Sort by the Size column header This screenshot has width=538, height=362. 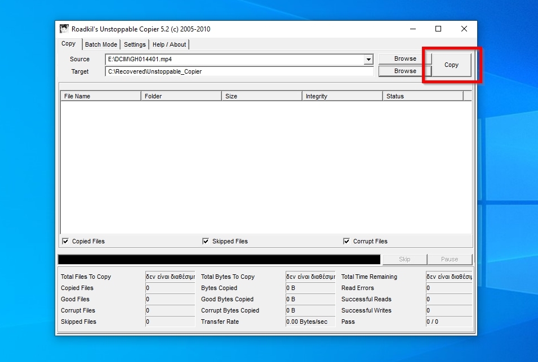(x=262, y=96)
